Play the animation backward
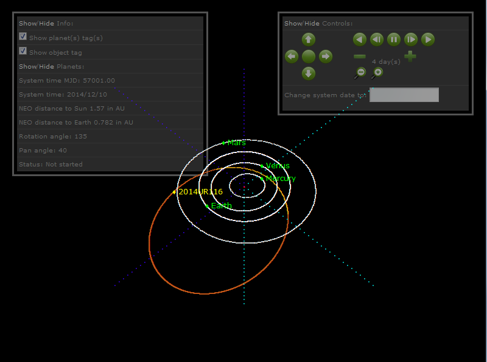Image resolution: width=487 pixels, height=362 pixels. (360, 39)
